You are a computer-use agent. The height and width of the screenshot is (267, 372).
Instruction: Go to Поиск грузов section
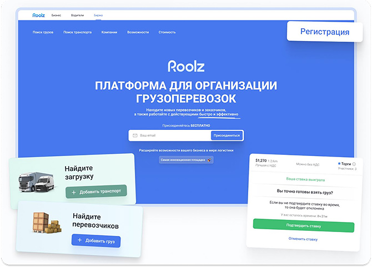43,32
